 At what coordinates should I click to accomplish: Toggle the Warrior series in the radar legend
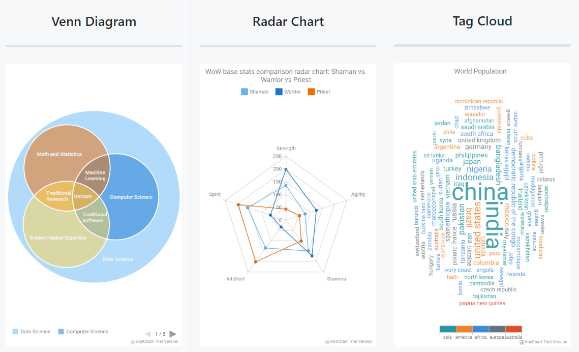tap(279, 92)
